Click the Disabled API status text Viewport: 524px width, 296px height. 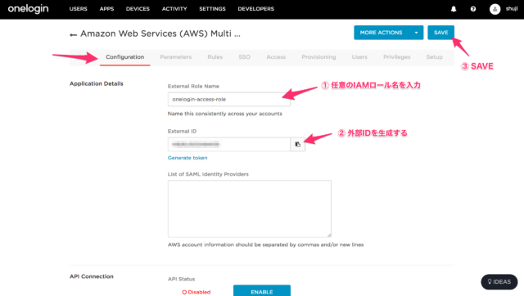[196, 292]
